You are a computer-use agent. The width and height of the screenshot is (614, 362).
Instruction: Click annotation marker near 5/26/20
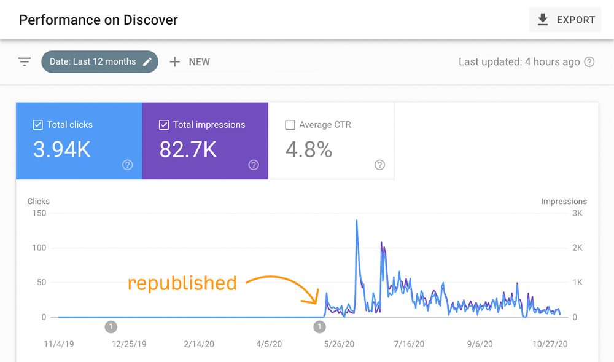pos(320,327)
